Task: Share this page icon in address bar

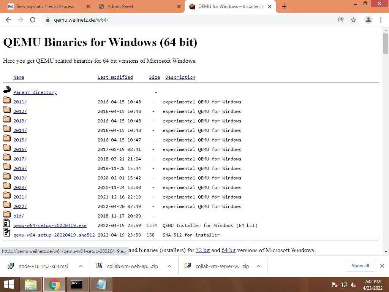Action: pos(341,20)
